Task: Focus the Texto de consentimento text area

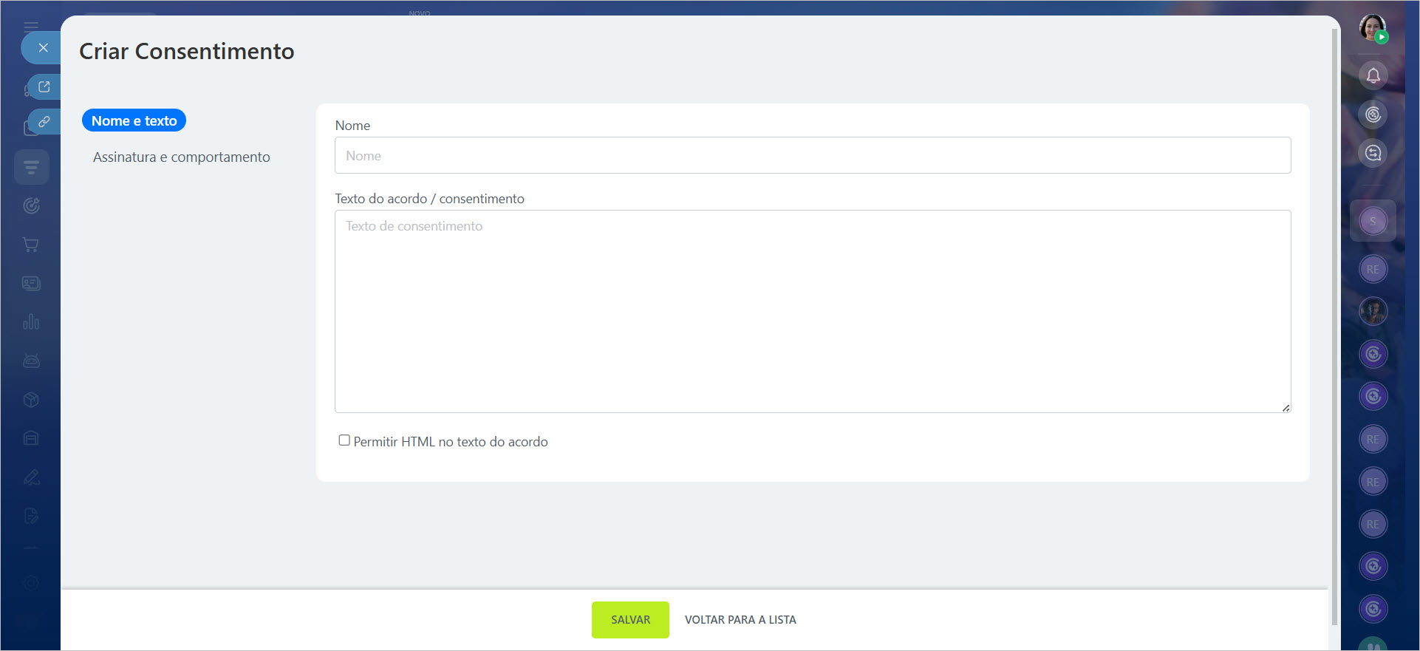Action: point(812,311)
